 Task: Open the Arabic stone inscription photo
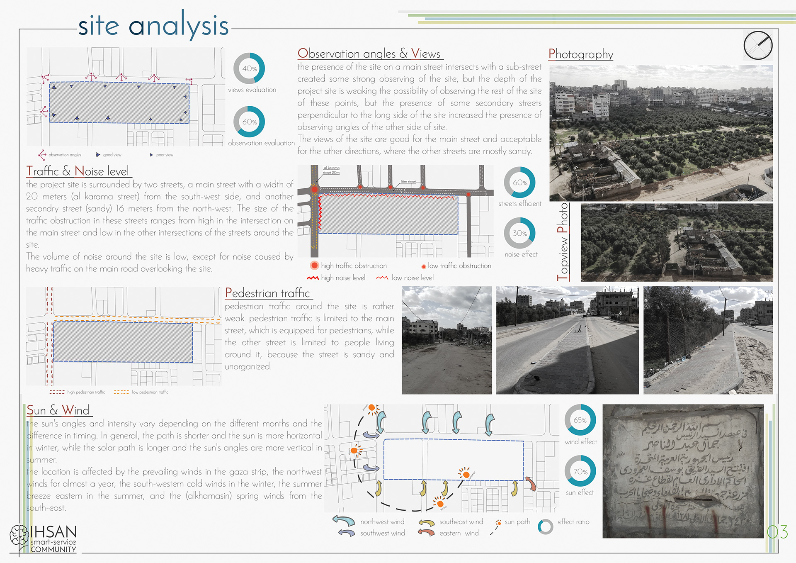[x=682, y=471]
